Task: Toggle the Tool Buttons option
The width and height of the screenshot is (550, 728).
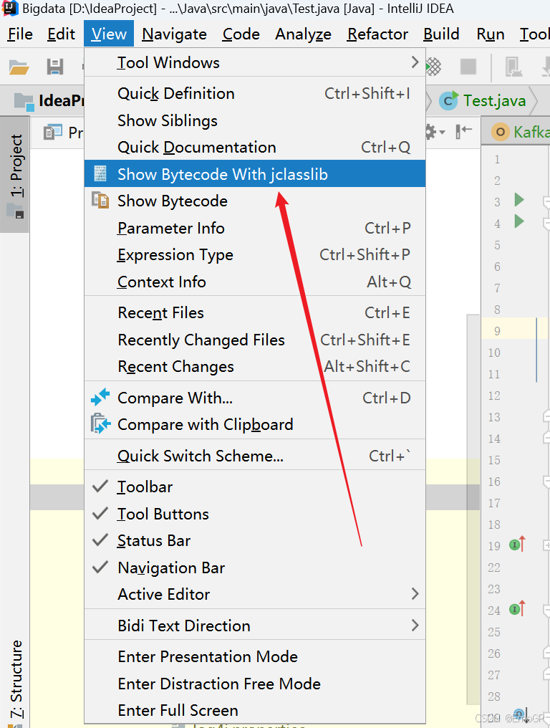Action: click(254, 514)
